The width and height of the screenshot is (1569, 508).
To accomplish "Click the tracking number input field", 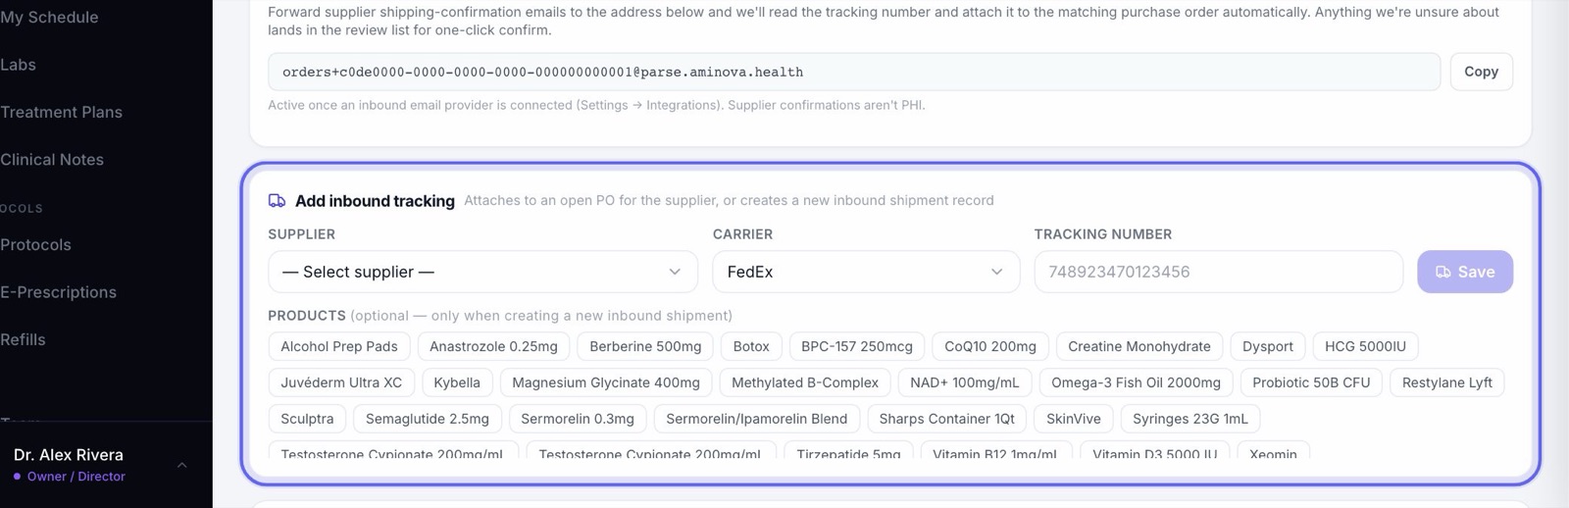I will (x=1218, y=272).
